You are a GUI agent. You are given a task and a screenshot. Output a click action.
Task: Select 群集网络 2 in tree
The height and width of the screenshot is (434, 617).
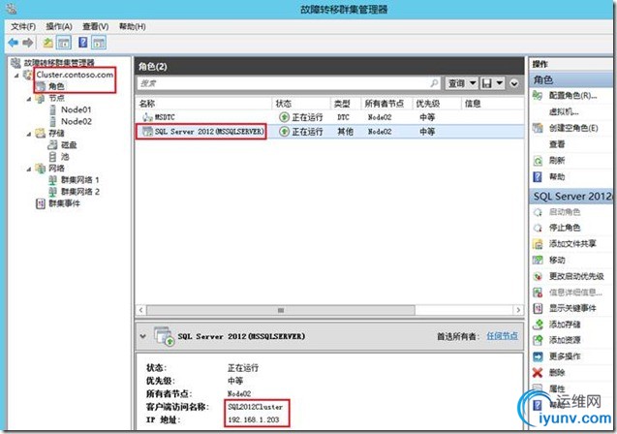(x=79, y=192)
